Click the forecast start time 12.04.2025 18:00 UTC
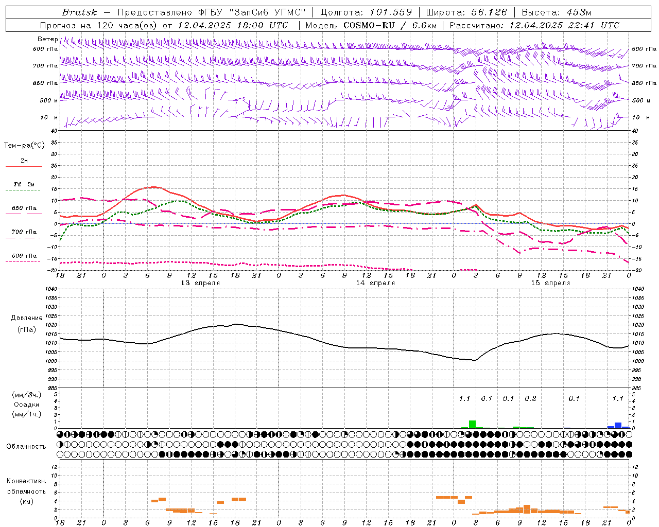659x527 pixels. click(233, 25)
